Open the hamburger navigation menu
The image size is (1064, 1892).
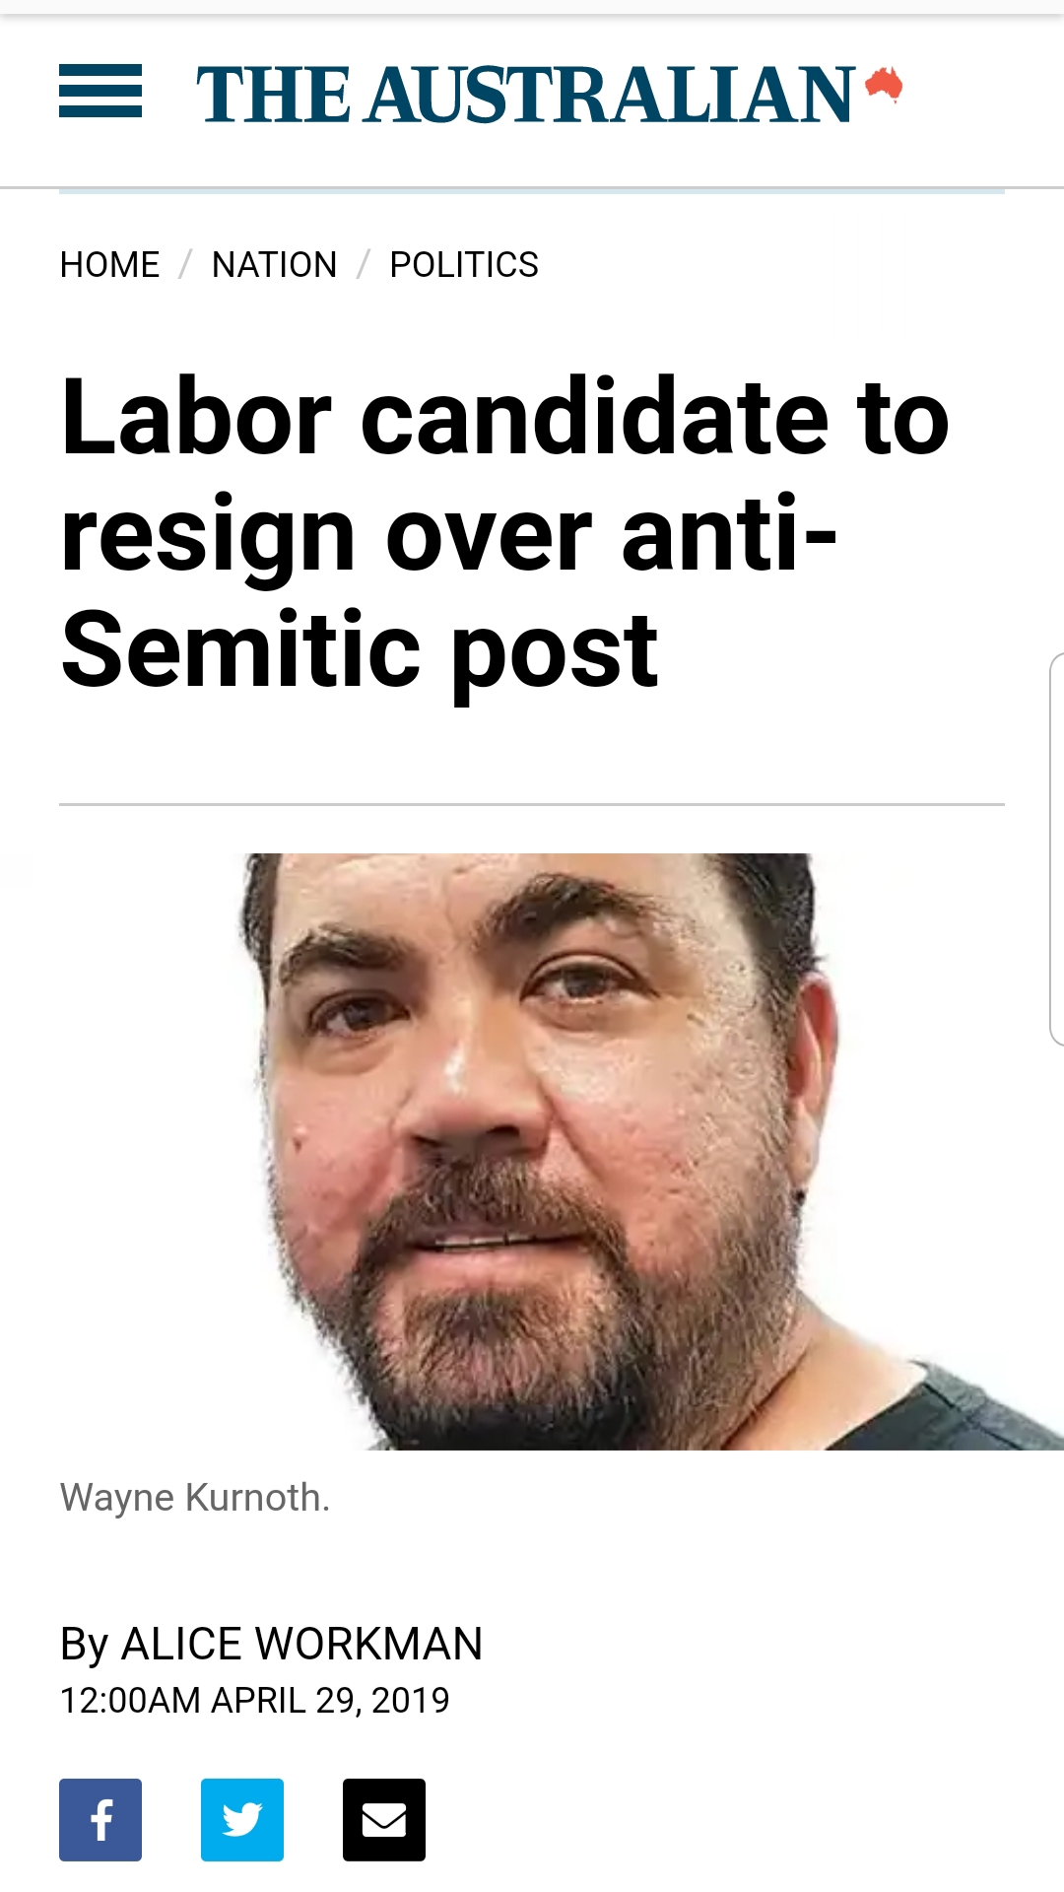click(x=100, y=91)
